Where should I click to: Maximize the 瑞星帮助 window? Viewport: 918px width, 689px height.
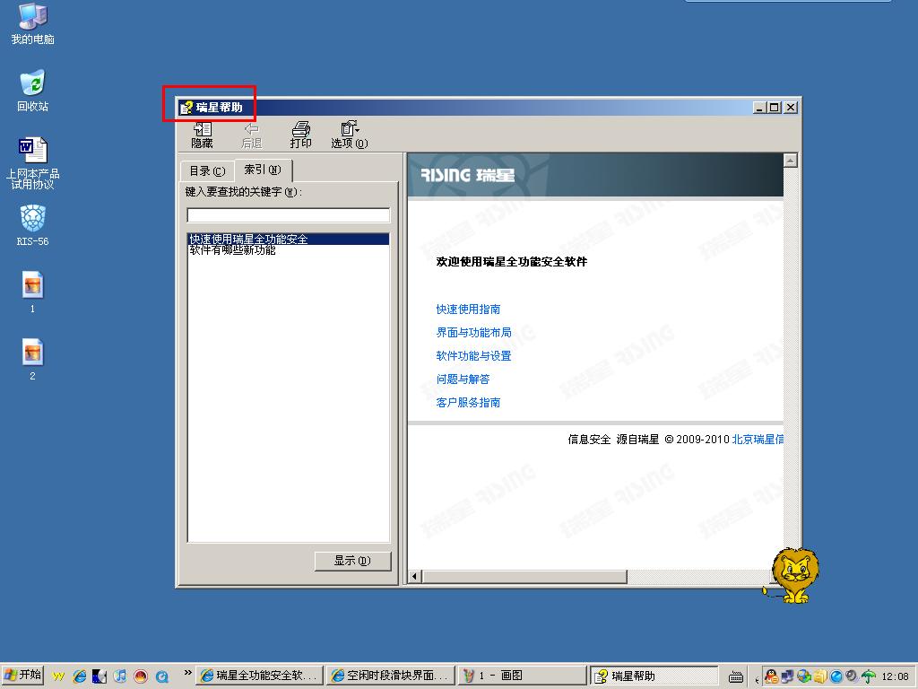click(774, 108)
